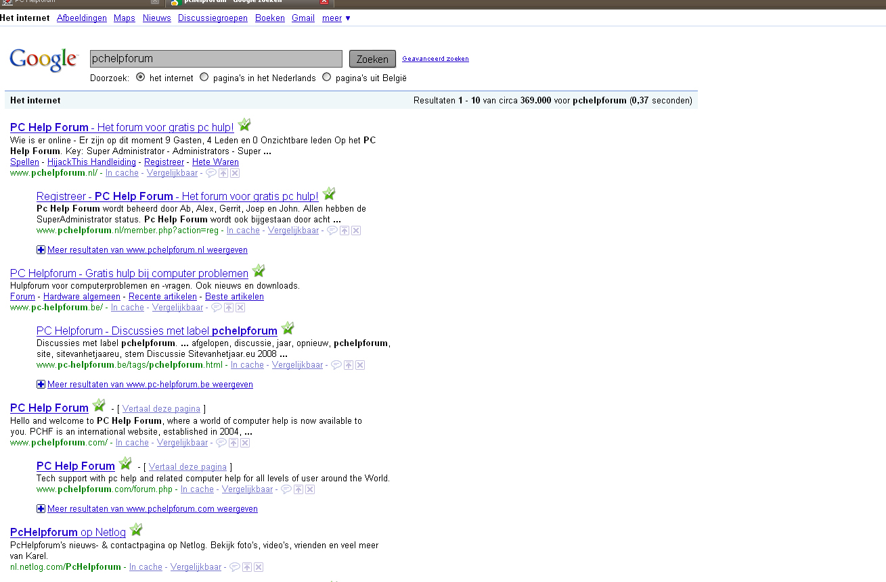
Task: Open Nieuws in the top navigation
Action: 157,18
